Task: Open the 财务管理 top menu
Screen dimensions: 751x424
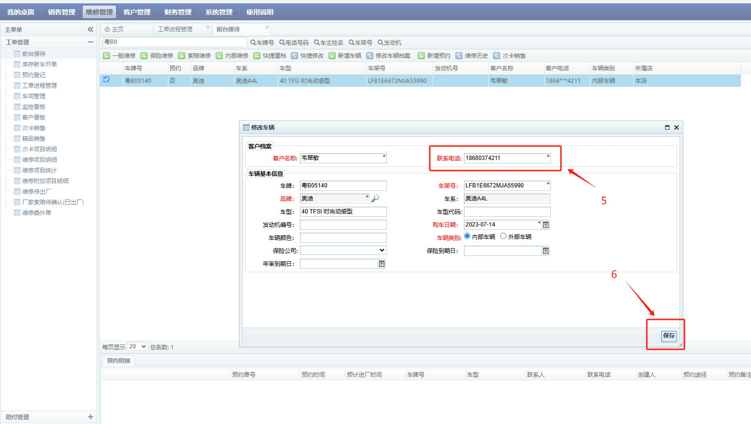Action: tap(178, 12)
